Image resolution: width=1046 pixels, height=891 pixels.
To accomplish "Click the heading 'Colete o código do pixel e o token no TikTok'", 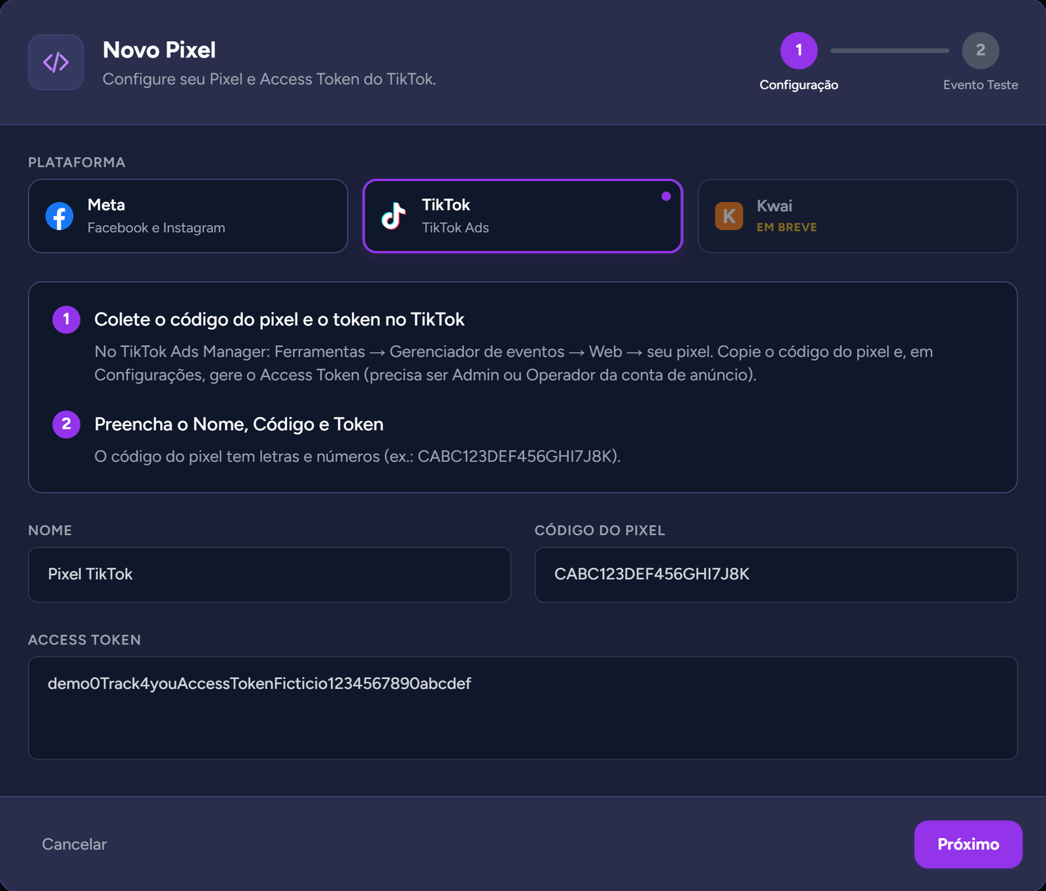I will click(279, 320).
